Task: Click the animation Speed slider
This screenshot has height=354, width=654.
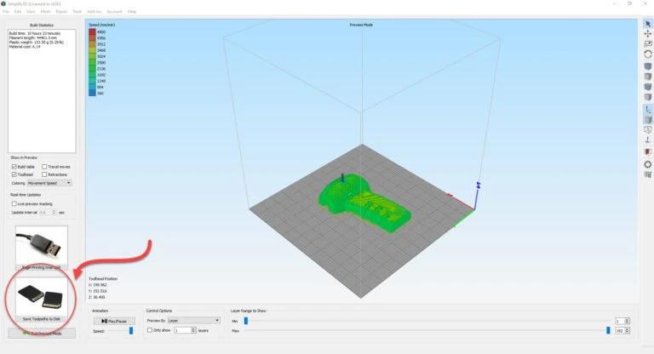Action: (130, 330)
